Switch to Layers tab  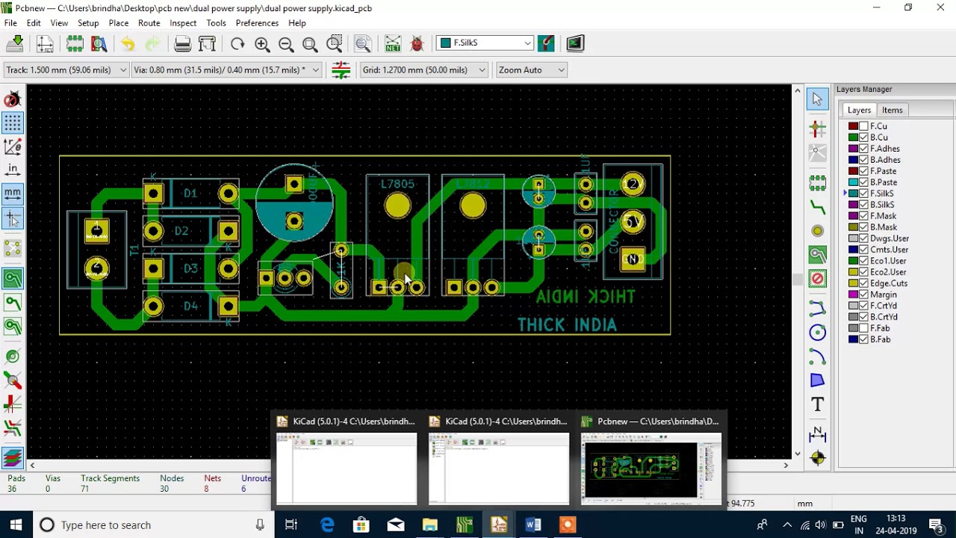click(x=859, y=110)
